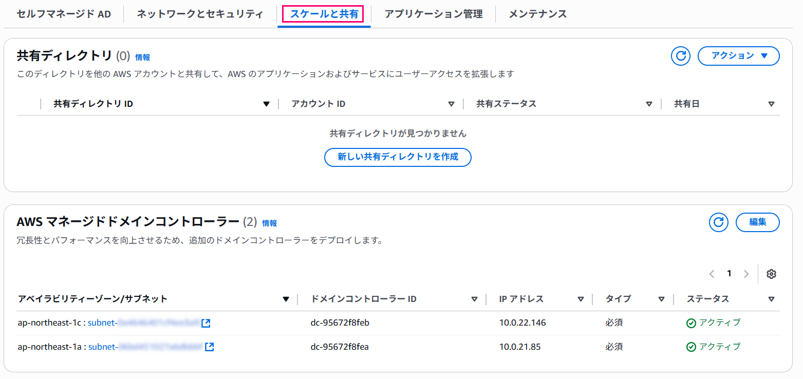The height and width of the screenshot is (379, 803).
Task: Refresh the AWS managed domain controllers list
Action: 719,222
